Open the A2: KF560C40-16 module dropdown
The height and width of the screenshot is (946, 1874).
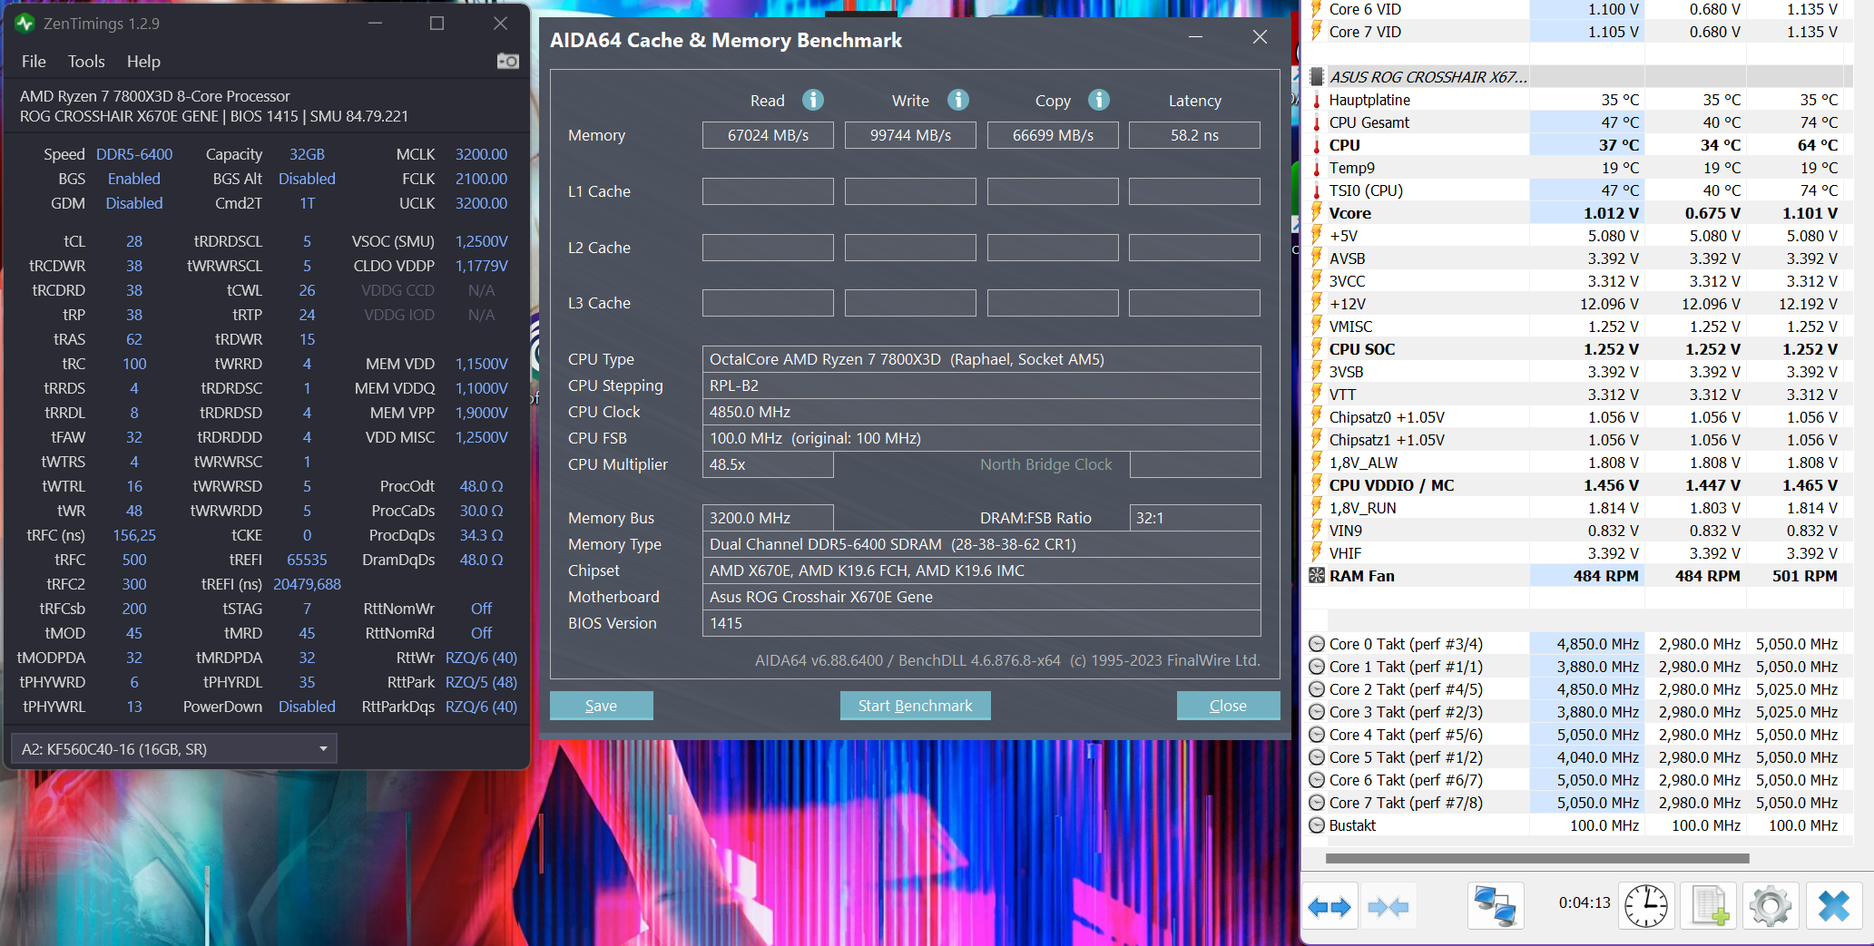pos(174,749)
